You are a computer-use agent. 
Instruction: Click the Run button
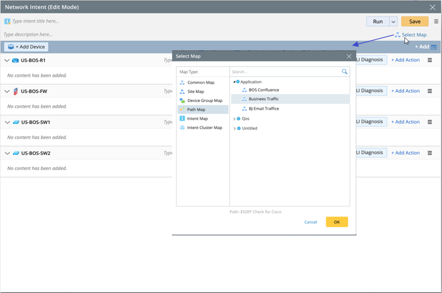coord(378,21)
